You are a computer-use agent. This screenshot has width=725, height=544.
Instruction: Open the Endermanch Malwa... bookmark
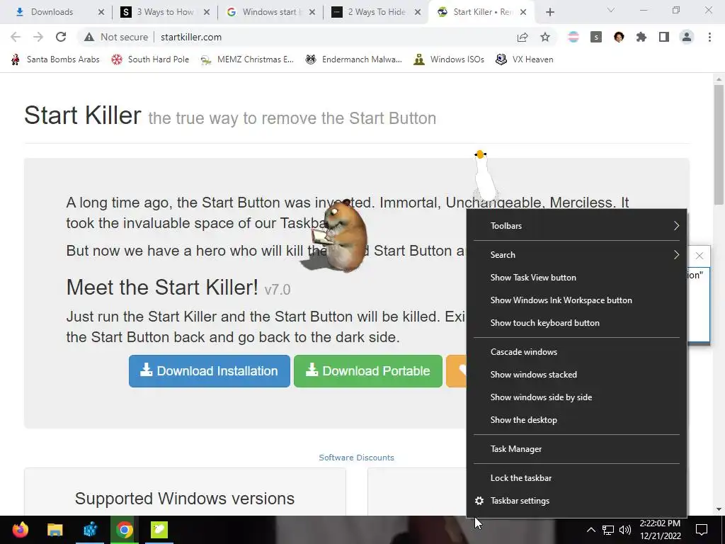[x=354, y=59]
